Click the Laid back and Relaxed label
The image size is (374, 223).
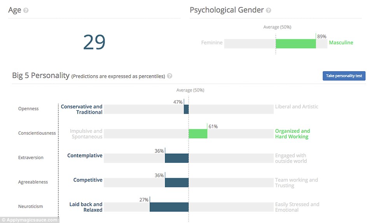tap(86, 207)
